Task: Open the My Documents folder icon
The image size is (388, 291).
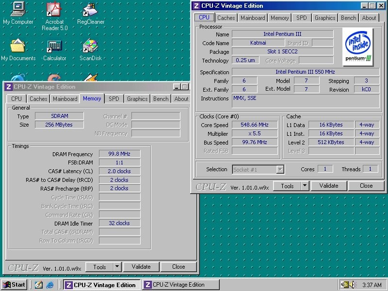Action: 18,46
